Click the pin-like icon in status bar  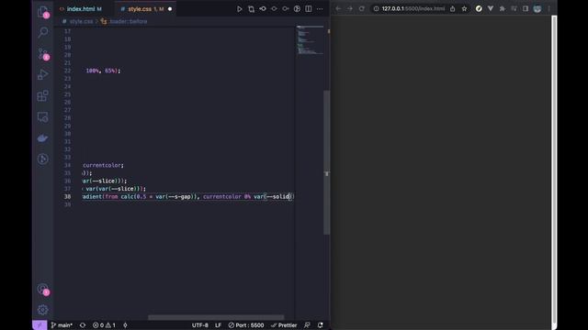(125, 325)
